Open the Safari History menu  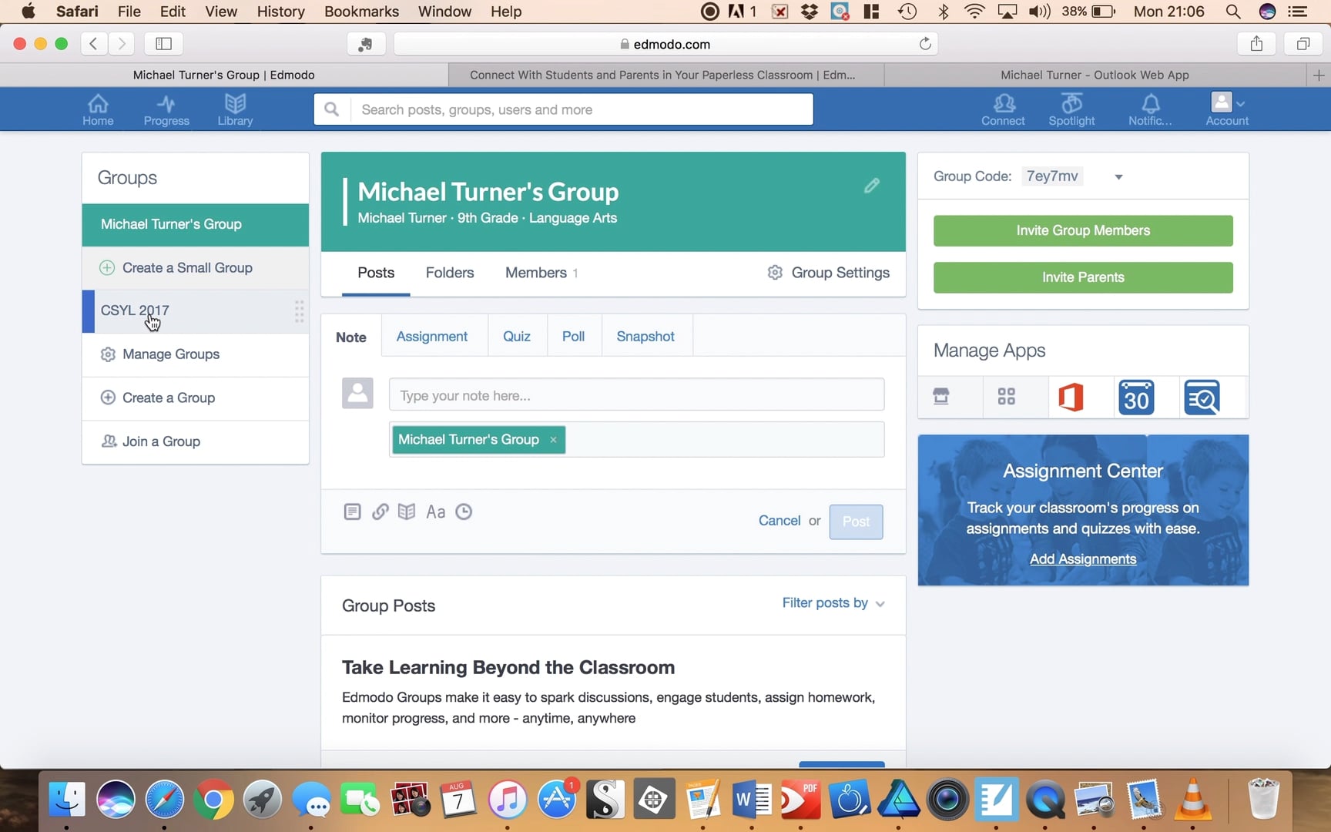point(280,12)
